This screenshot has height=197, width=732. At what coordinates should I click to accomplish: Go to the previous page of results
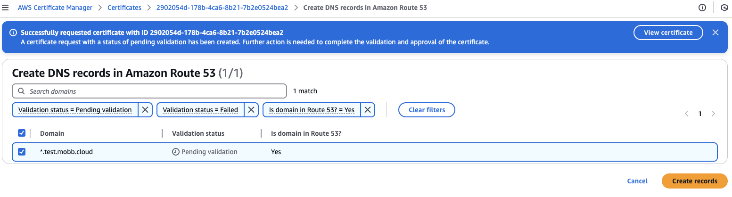click(687, 114)
